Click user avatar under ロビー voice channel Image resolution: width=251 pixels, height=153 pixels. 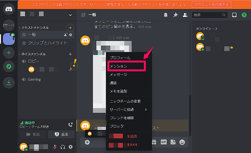point(31,69)
